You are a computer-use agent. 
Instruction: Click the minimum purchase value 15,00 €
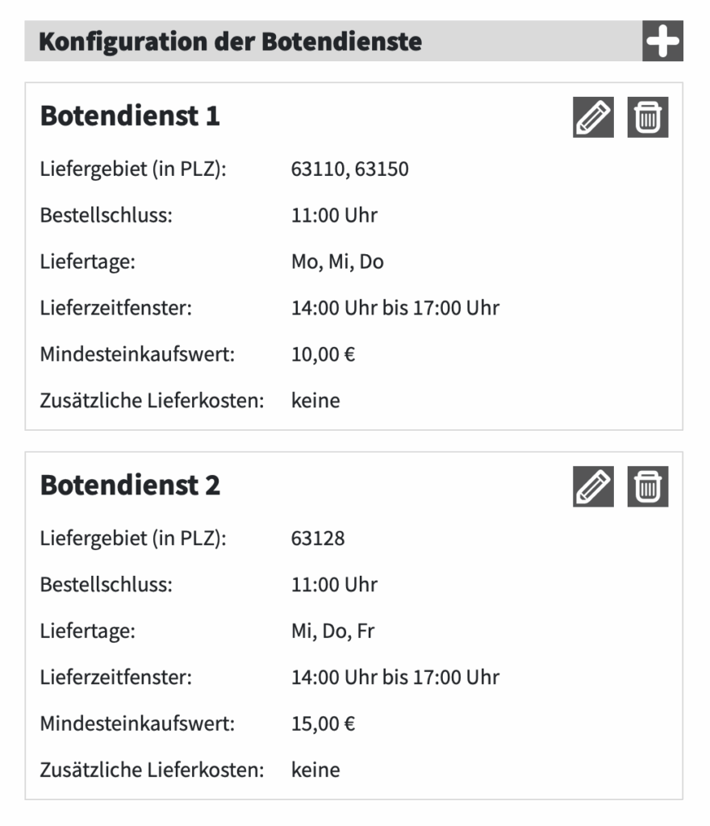(323, 724)
